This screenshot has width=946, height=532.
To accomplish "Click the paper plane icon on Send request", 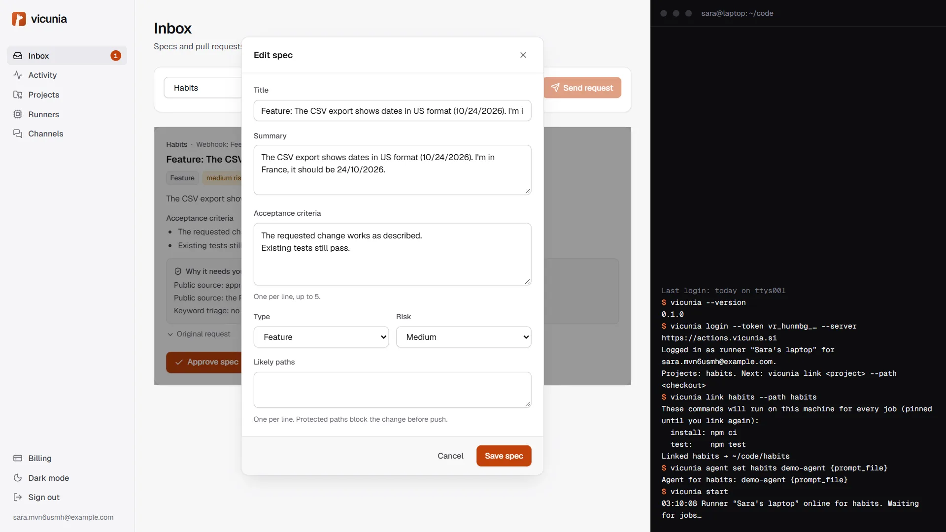I will click(x=555, y=88).
